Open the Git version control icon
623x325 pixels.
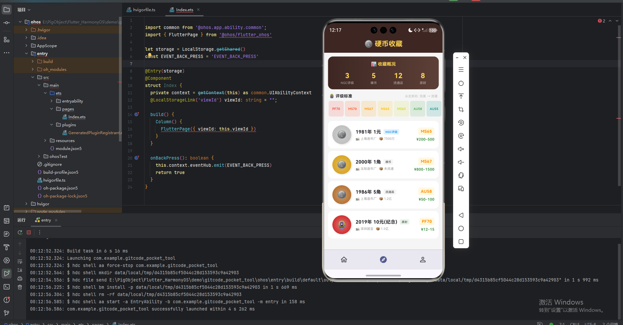[7, 313]
